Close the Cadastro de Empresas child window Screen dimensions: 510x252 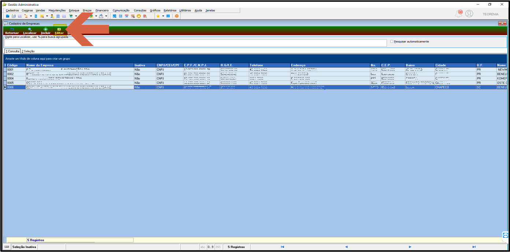(502, 23)
